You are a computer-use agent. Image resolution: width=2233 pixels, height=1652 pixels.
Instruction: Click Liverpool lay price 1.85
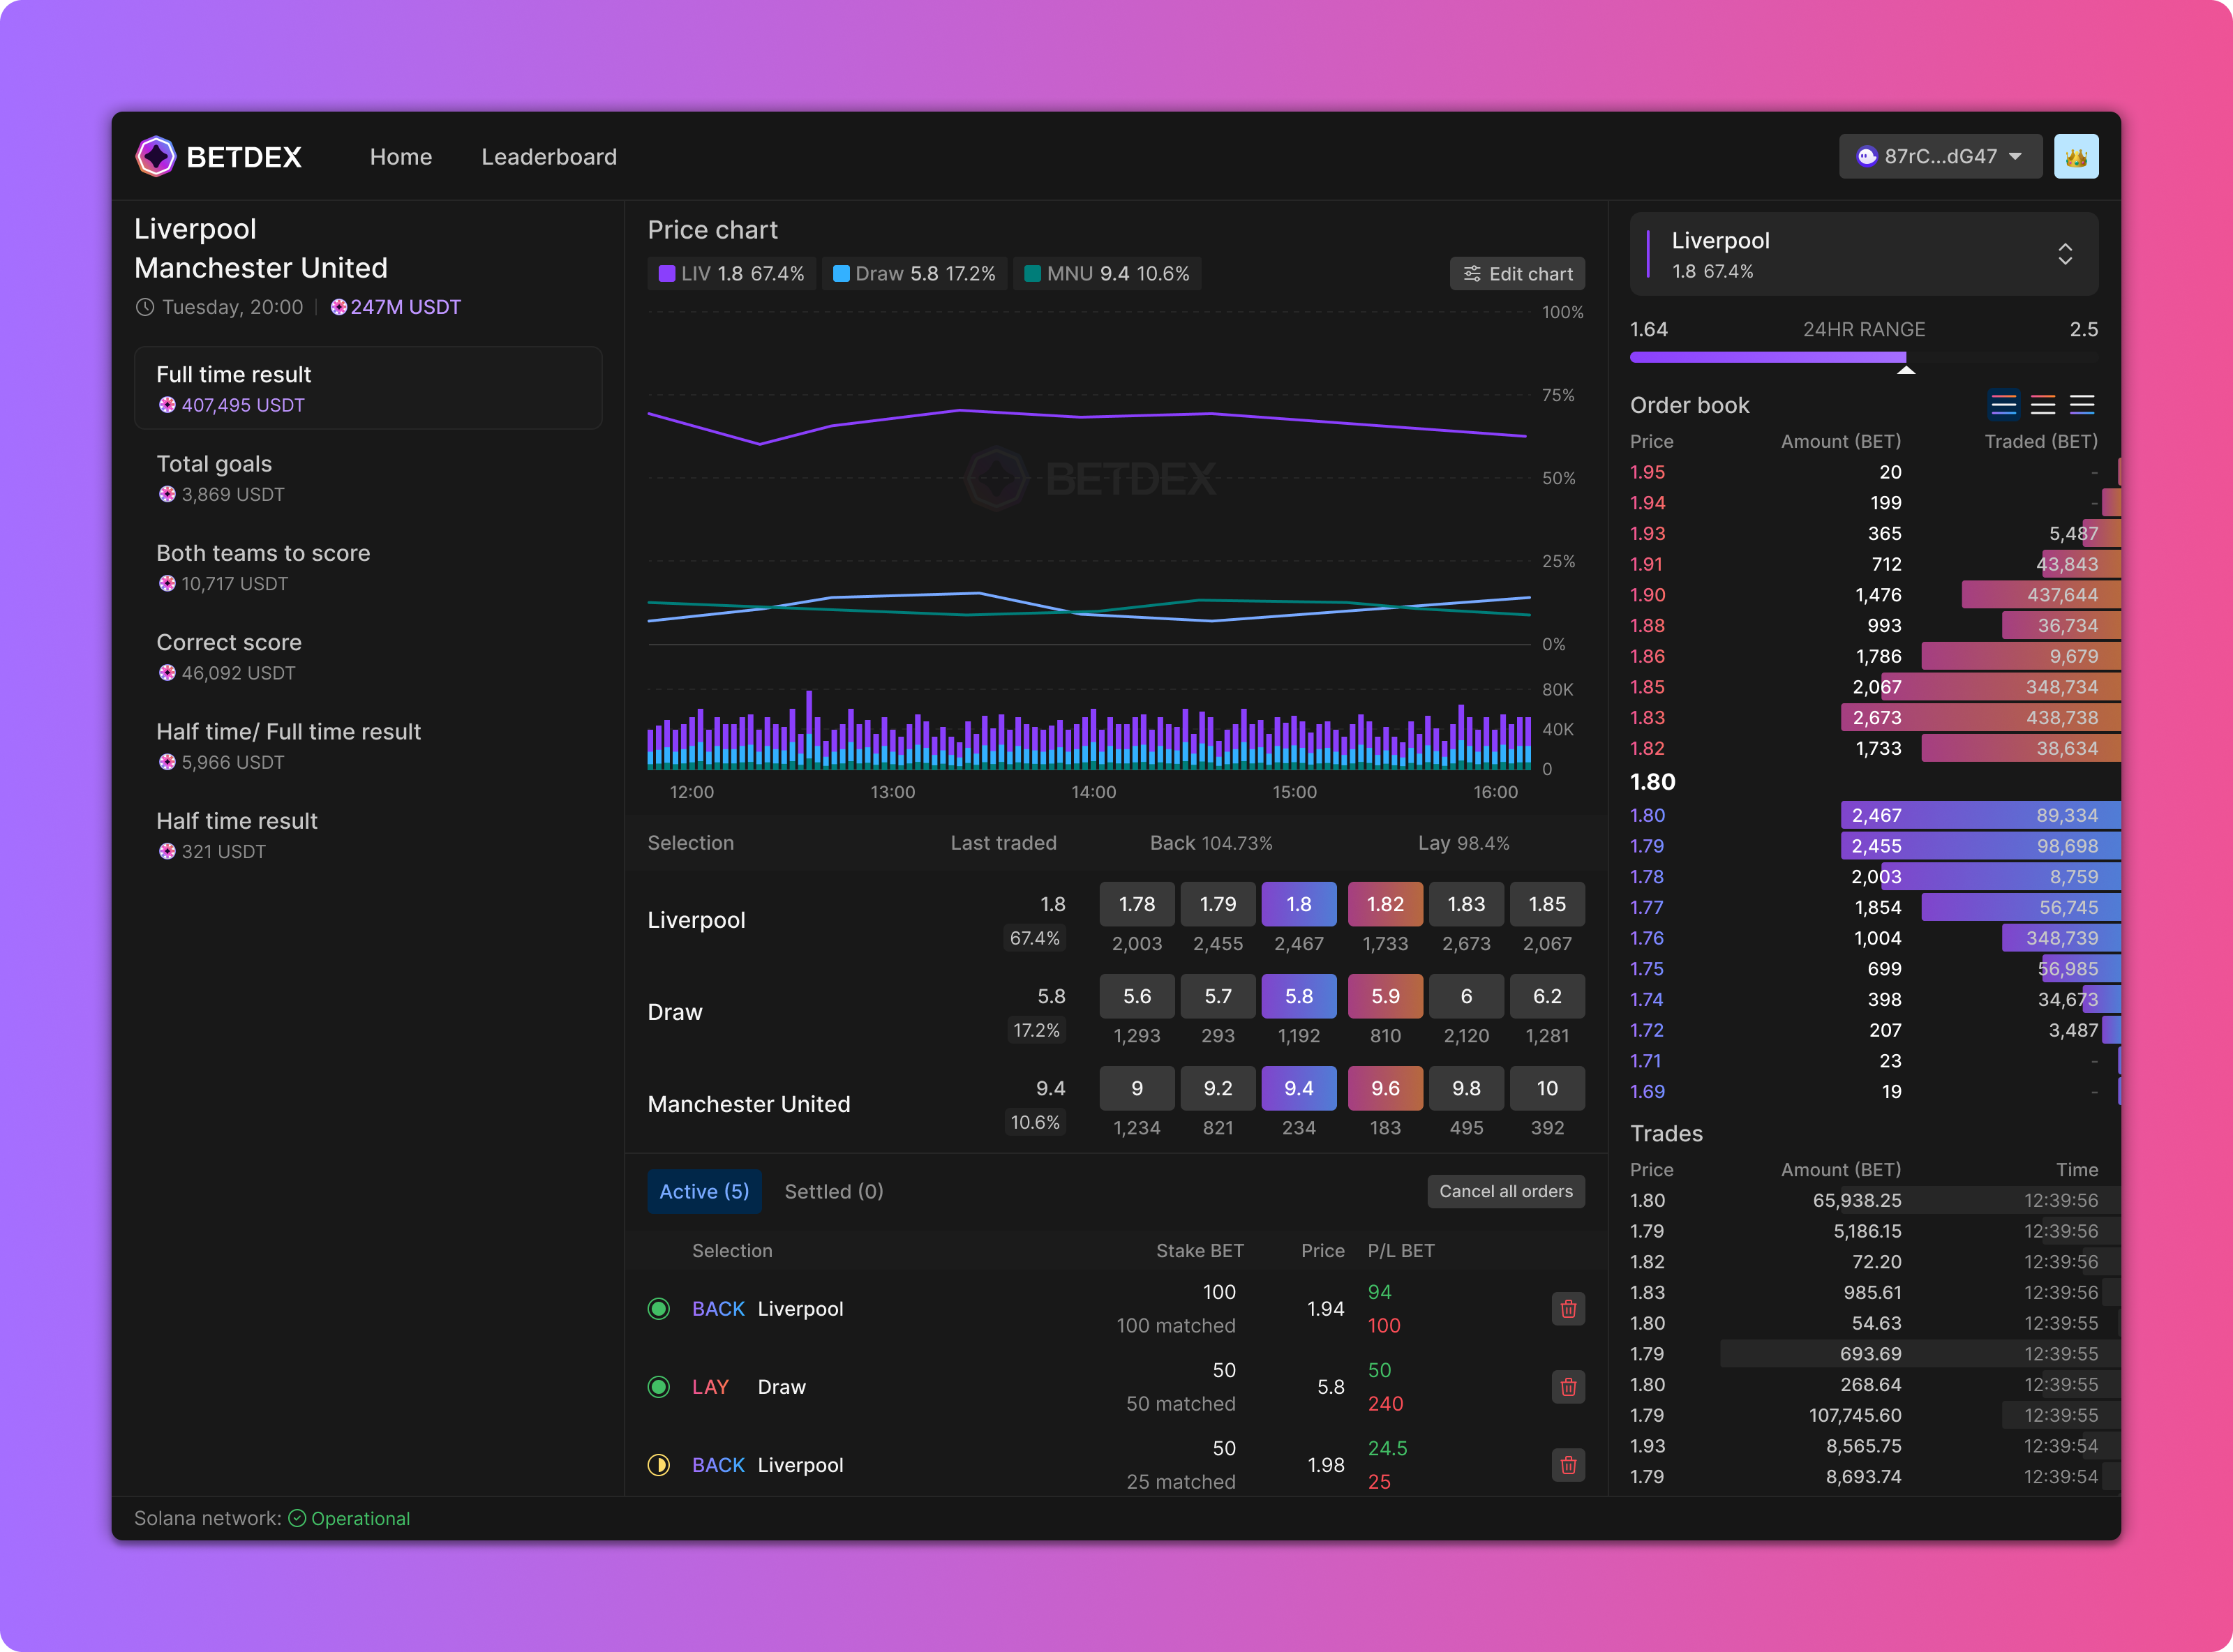[x=1547, y=904]
